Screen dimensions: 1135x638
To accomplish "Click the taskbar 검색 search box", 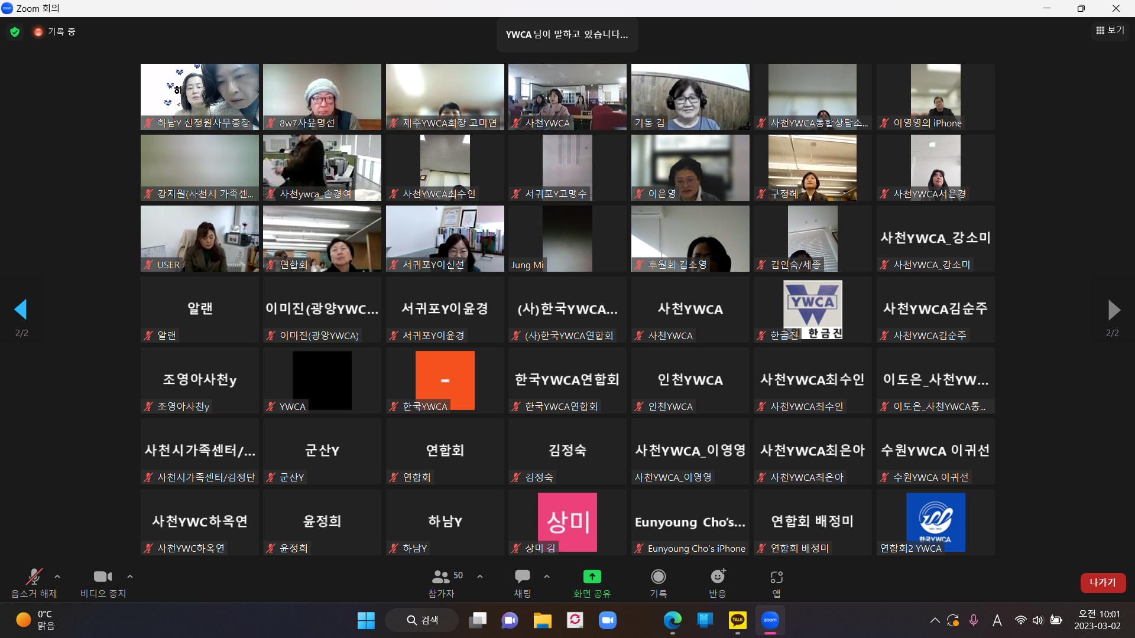I will tap(421, 620).
